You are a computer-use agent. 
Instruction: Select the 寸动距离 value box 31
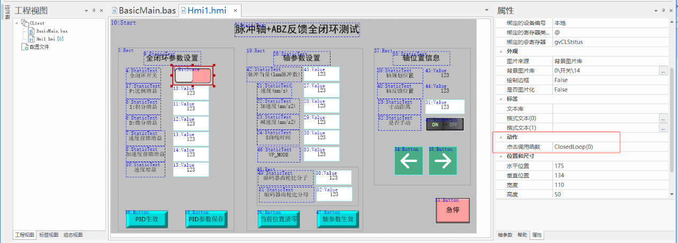[x=445, y=106]
